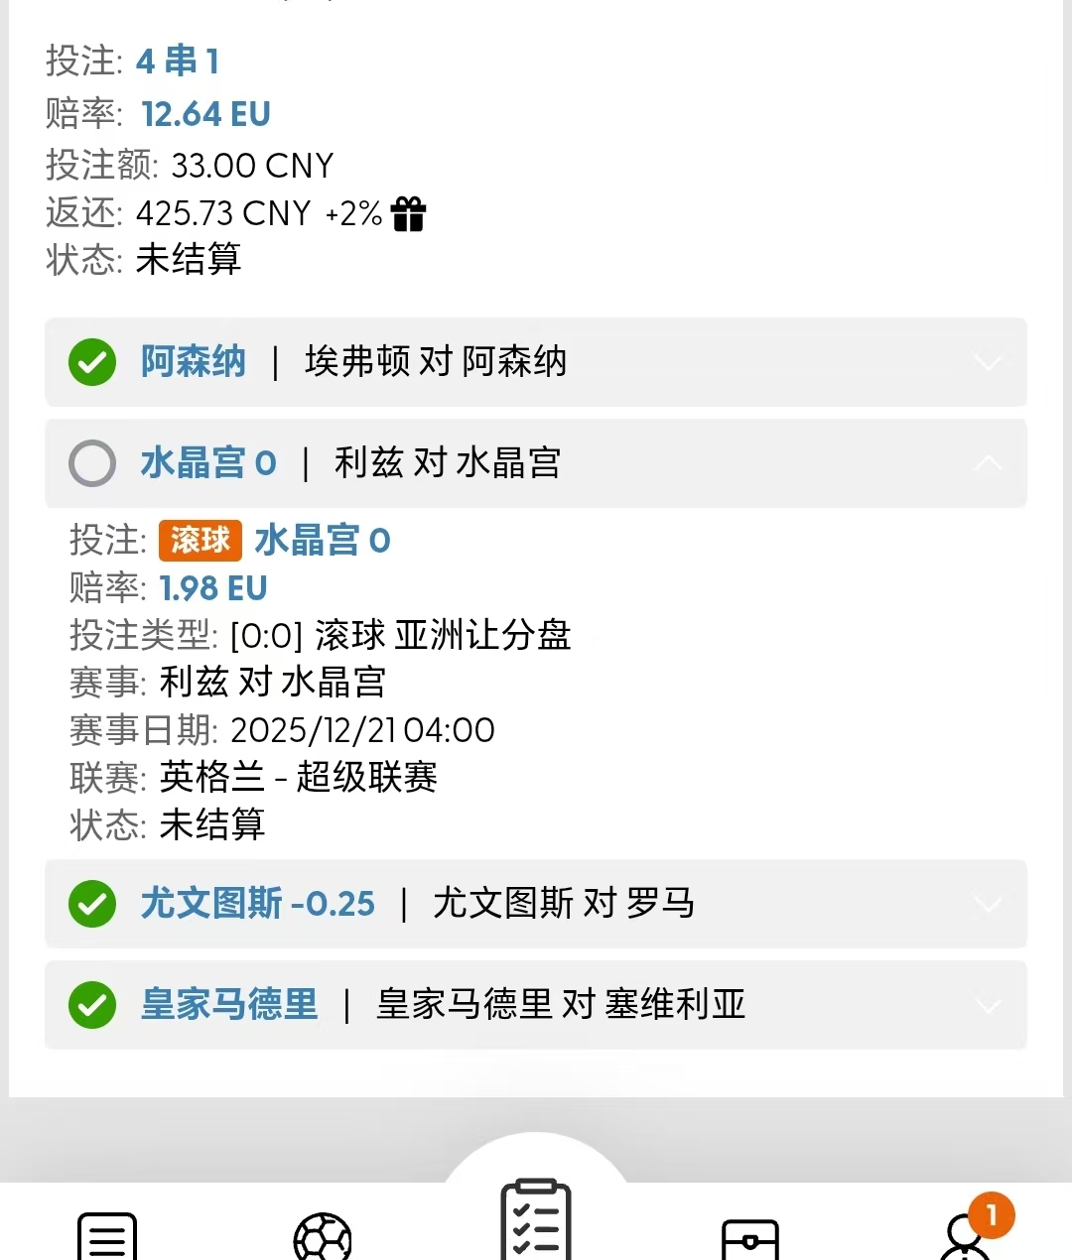The image size is (1072, 1260).
Task: Click the green checkmark beside 皇家马德里
Action: coord(92,1005)
